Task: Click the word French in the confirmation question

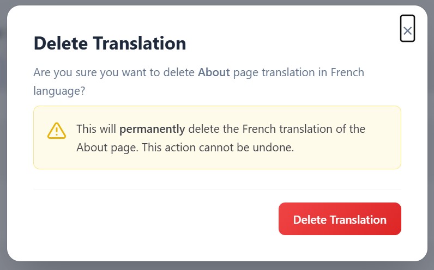Action: point(347,72)
